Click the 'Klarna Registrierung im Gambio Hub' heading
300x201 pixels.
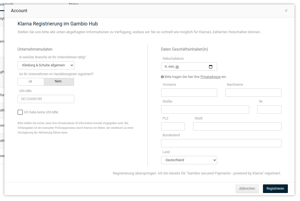(57, 24)
